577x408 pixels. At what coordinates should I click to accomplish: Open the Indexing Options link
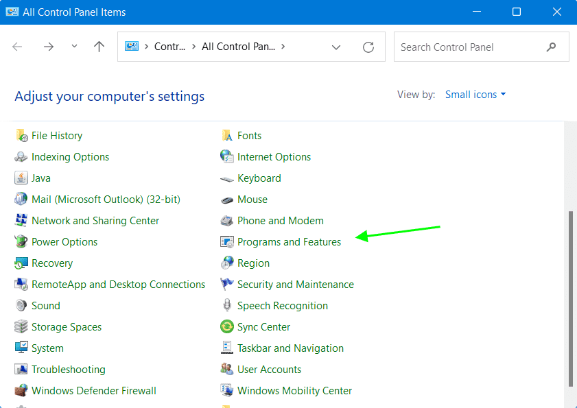pos(70,157)
